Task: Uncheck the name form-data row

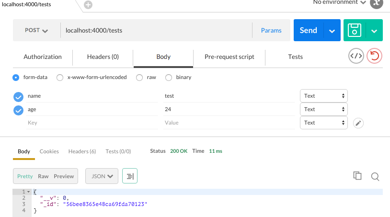Action: (x=18, y=97)
